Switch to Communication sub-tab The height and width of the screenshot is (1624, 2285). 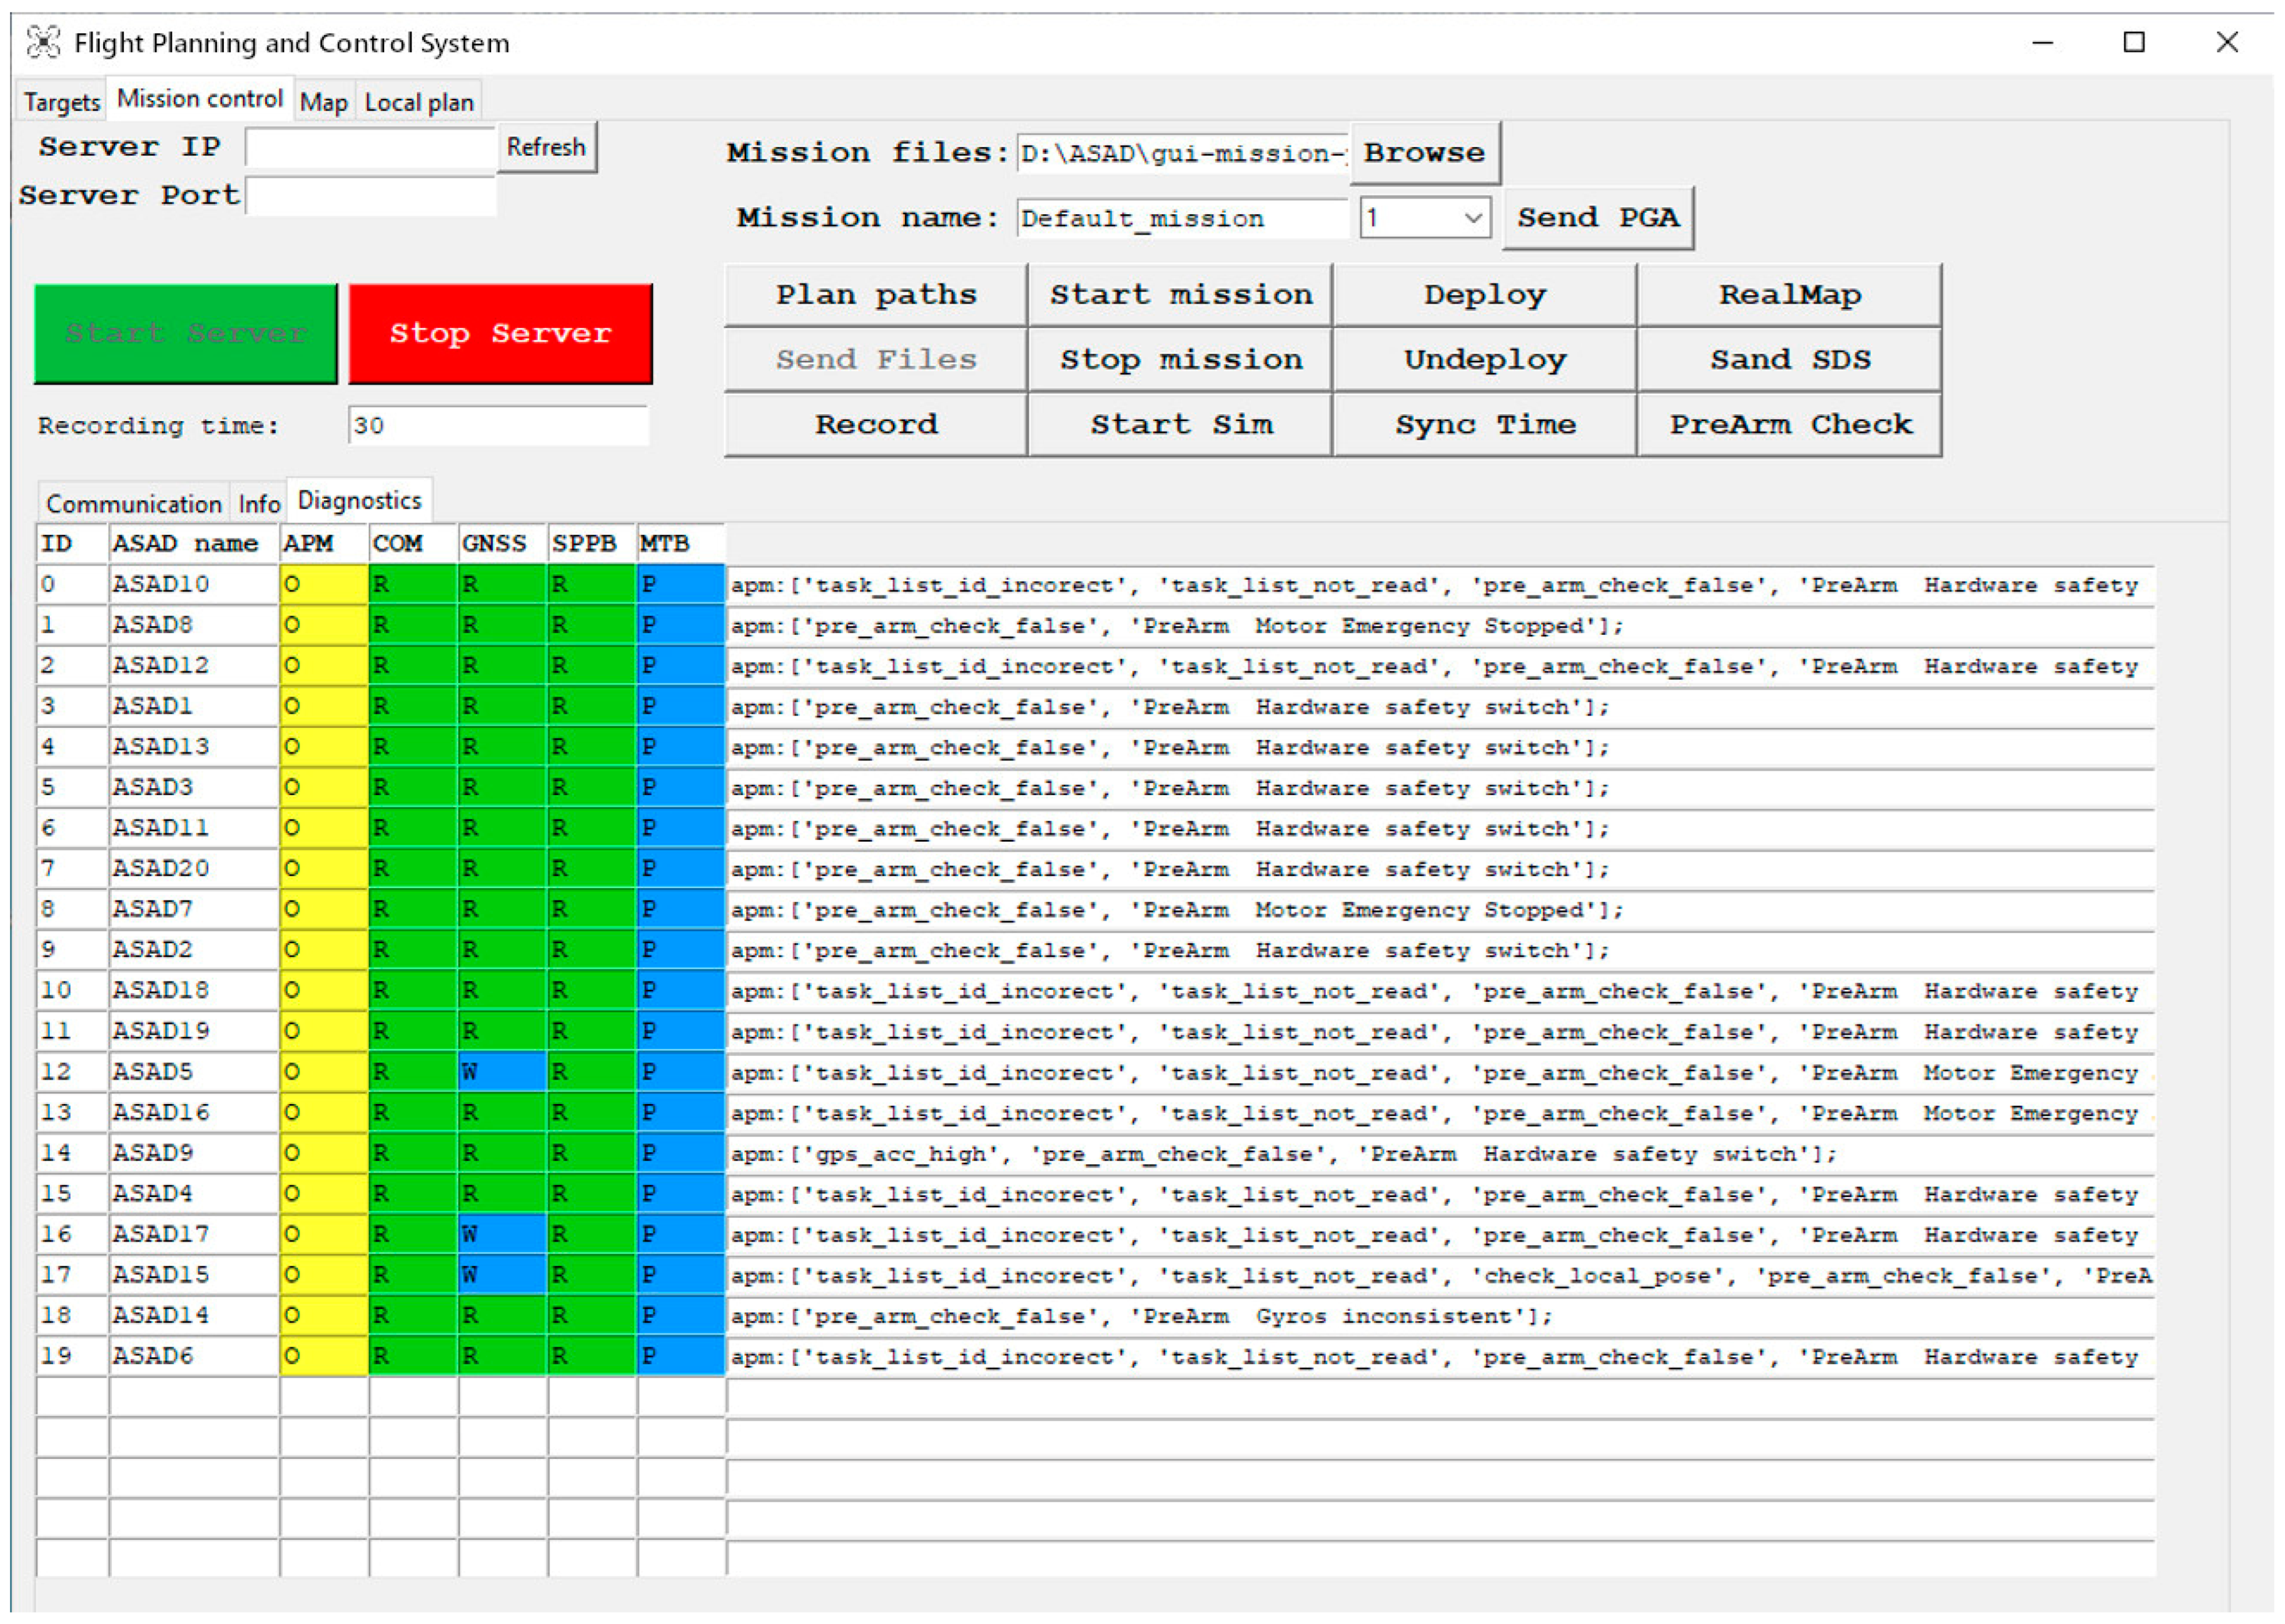tap(133, 503)
